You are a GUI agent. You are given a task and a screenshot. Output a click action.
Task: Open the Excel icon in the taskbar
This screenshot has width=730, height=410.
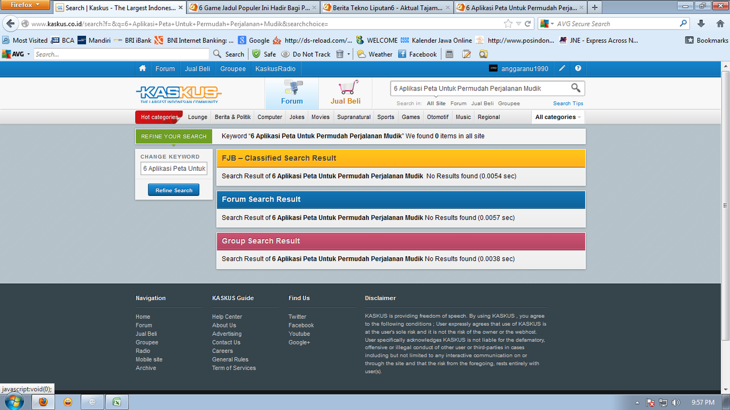click(116, 402)
